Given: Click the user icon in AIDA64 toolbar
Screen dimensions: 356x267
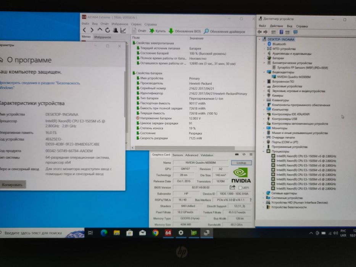Looking at the screenshot, I should (115, 30).
